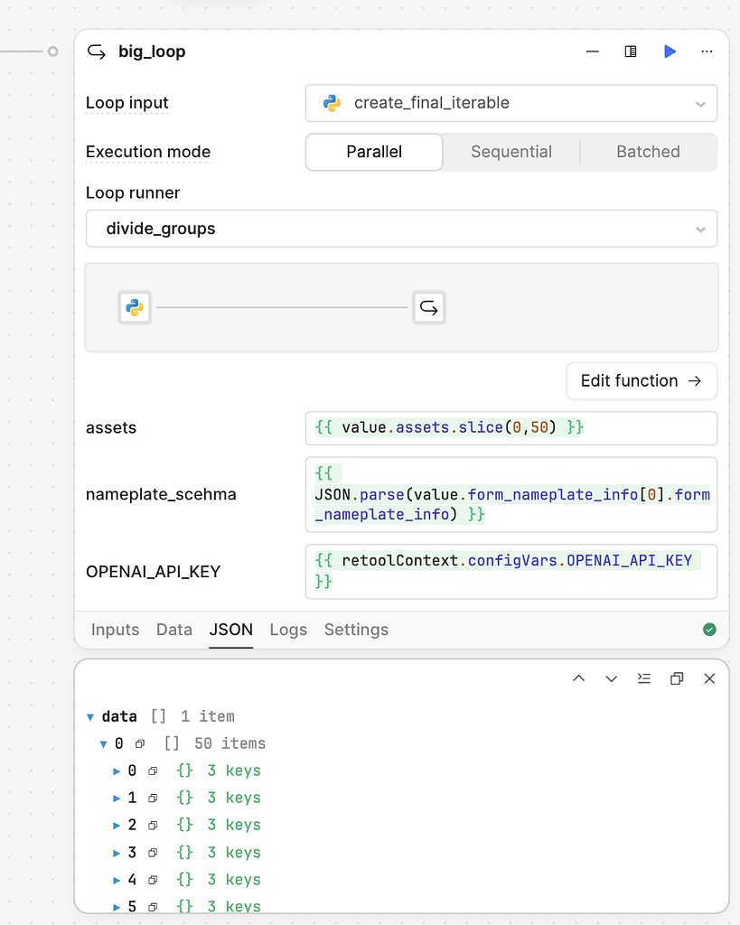Open the Settings tab
This screenshot has width=740, height=925.
click(356, 630)
